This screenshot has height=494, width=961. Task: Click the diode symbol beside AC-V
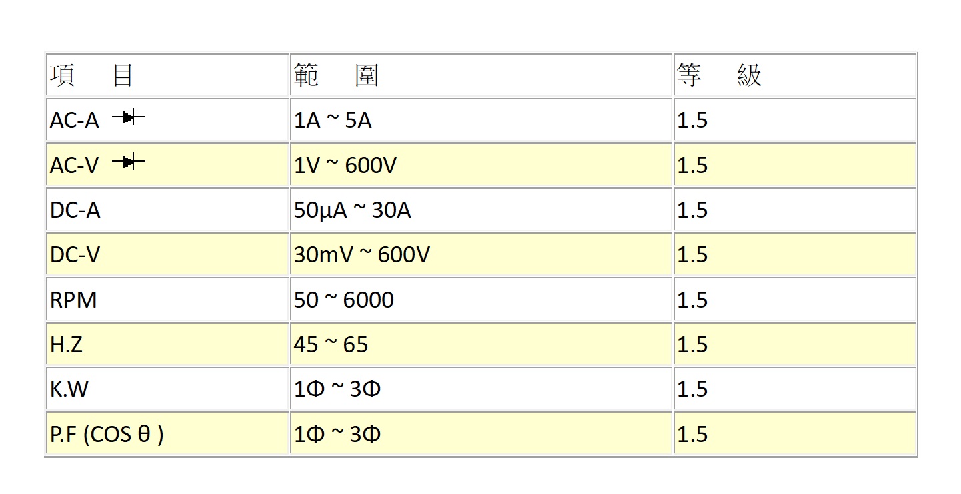(x=128, y=162)
